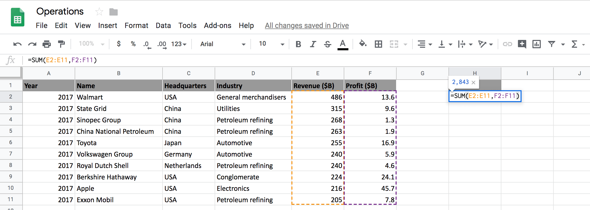590x210 pixels.
Task: Open the text wrapping dropdown
Action: (x=465, y=44)
